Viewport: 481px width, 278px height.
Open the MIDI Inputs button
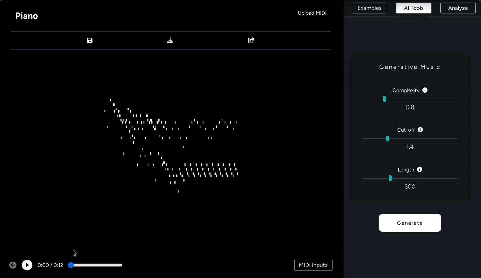click(313, 265)
